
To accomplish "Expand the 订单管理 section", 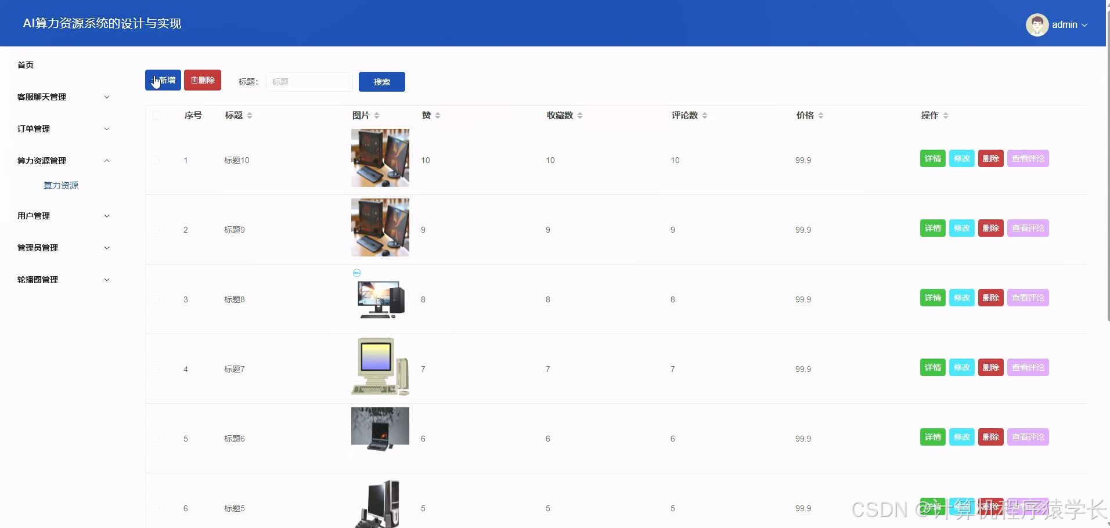I will (x=62, y=128).
